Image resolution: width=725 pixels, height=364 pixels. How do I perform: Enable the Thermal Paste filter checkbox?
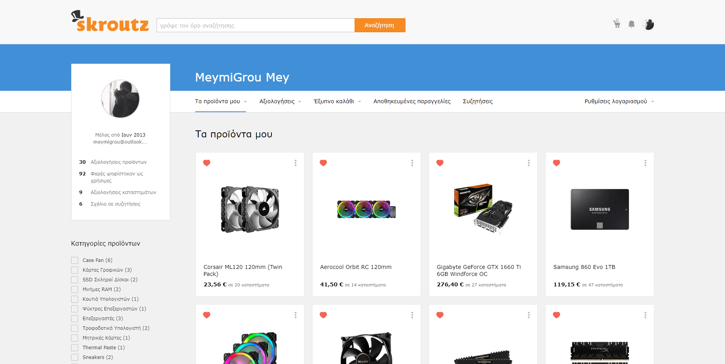(75, 348)
